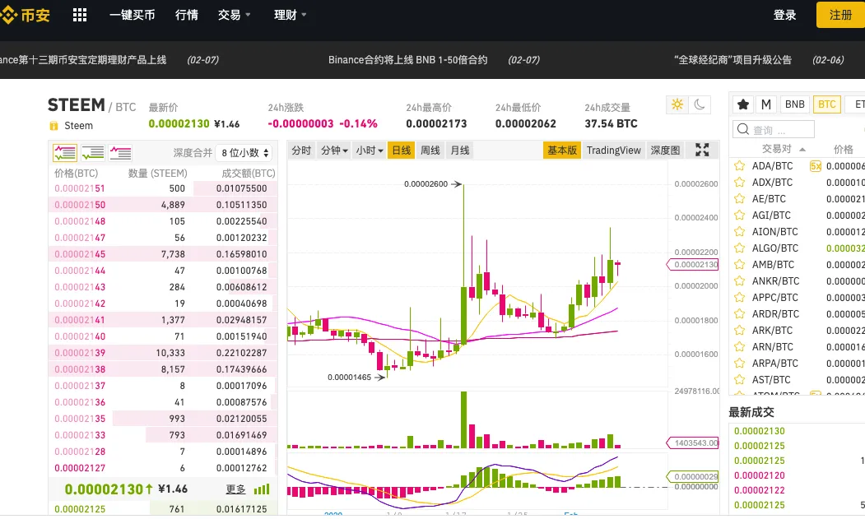Click the 5x margin badge on ADA/BTC
Viewport: 865px width, 519px height.
(816, 166)
